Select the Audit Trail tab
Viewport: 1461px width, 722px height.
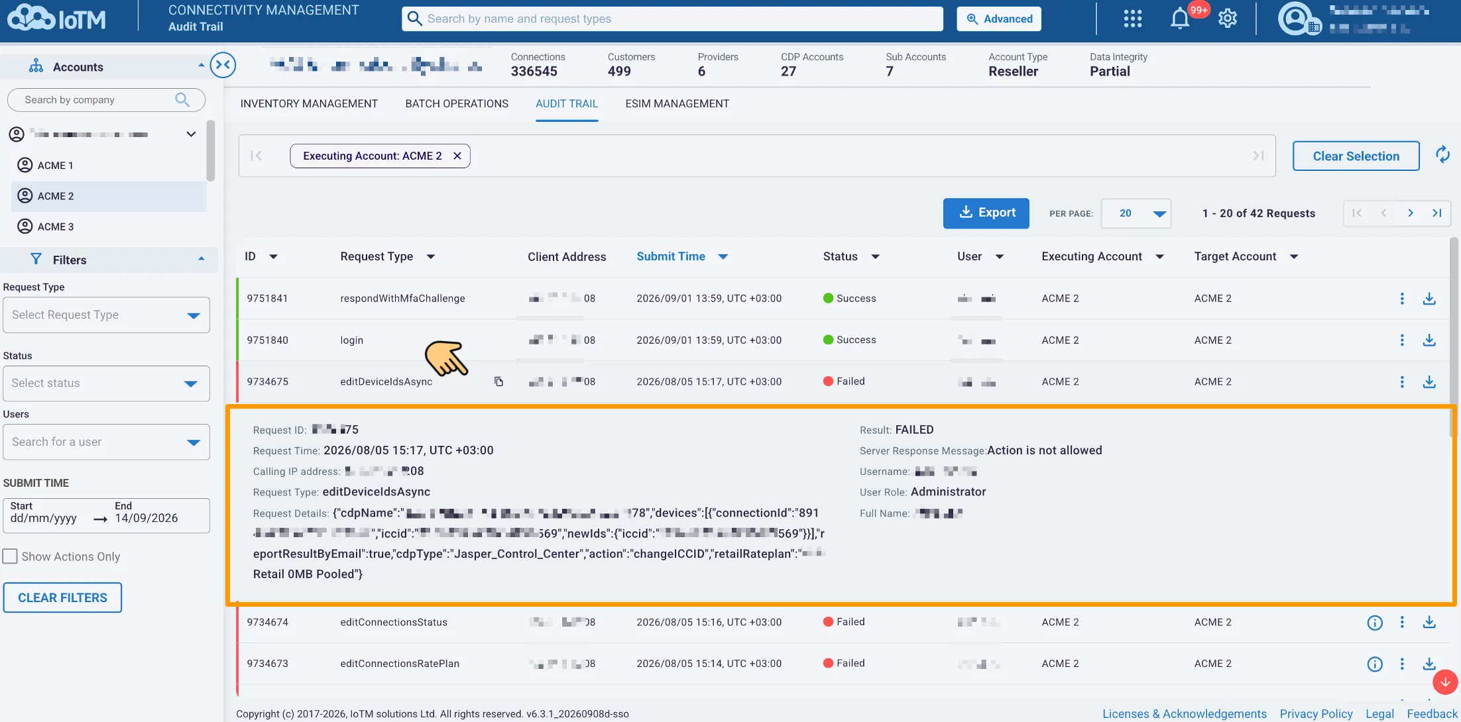pos(567,104)
